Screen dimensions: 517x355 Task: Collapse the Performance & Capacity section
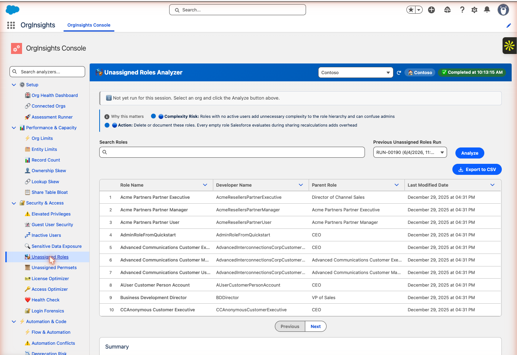14,128
